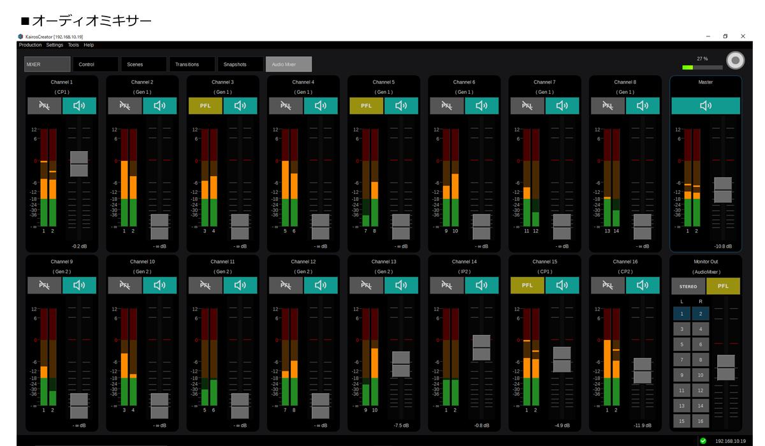Viewport: 765px width, 446px height.
Task: Select monitor output channel 5 button
Action: pyautogui.click(x=681, y=345)
